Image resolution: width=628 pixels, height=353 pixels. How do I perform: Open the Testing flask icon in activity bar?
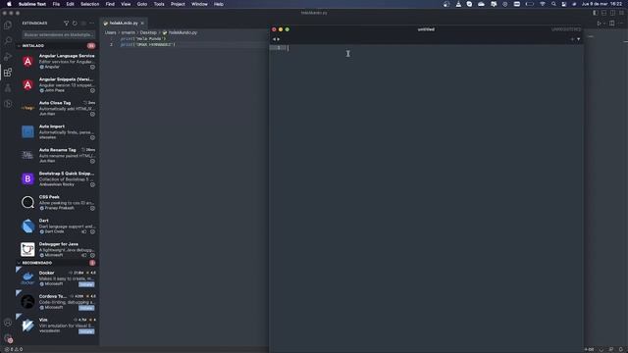tap(8, 88)
